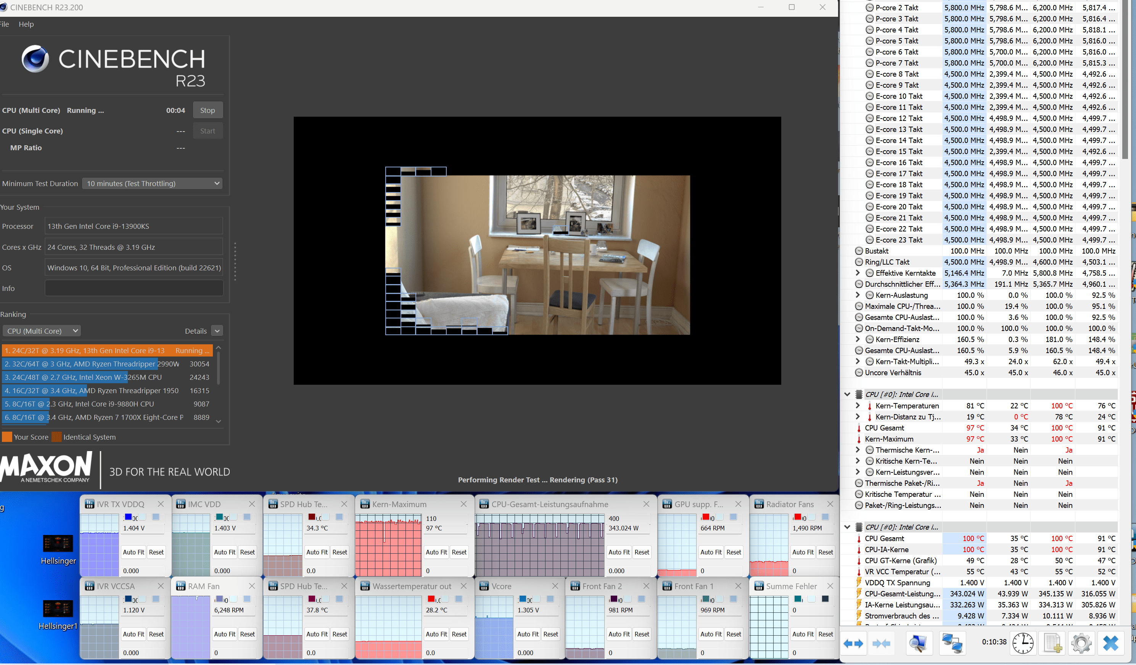The width and height of the screenshot is (1136, 665).
Task: Expand the Kern-Effizienz row
Action: point(858,339)
